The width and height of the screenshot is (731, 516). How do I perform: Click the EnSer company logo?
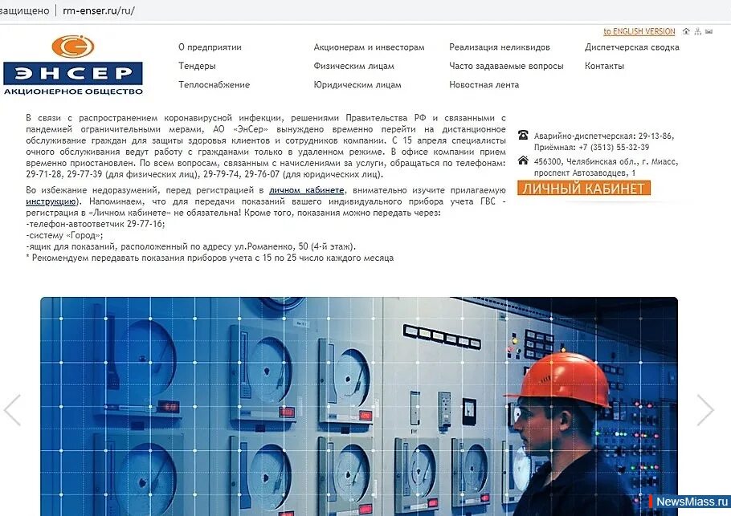point(73,65)
